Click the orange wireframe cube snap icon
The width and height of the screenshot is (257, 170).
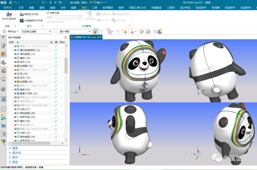tap(124, 31)
